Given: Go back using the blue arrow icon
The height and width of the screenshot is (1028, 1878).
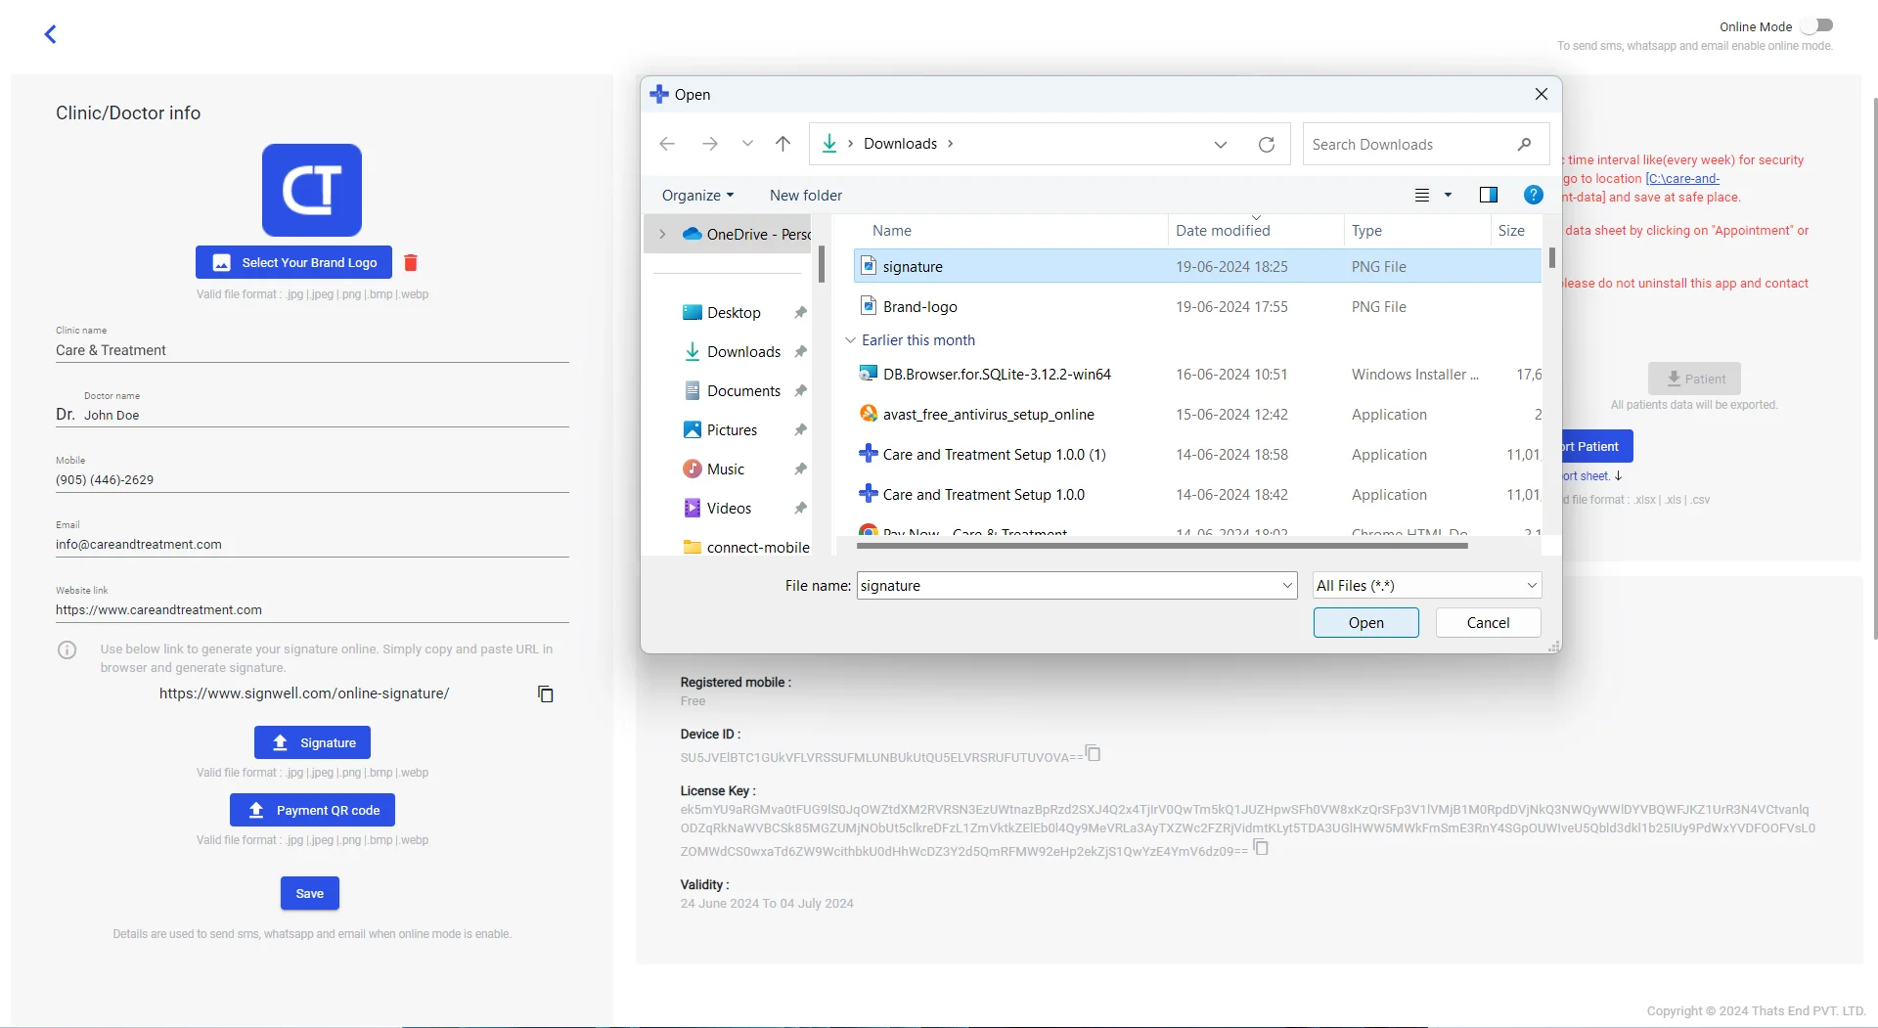Looking at the screenshot, I should pyautogui.click(x=51, y=34).
